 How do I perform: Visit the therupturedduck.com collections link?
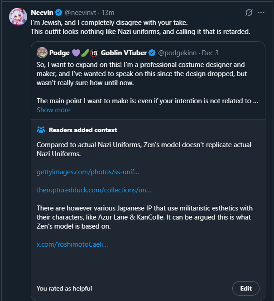tap(94, 190)
